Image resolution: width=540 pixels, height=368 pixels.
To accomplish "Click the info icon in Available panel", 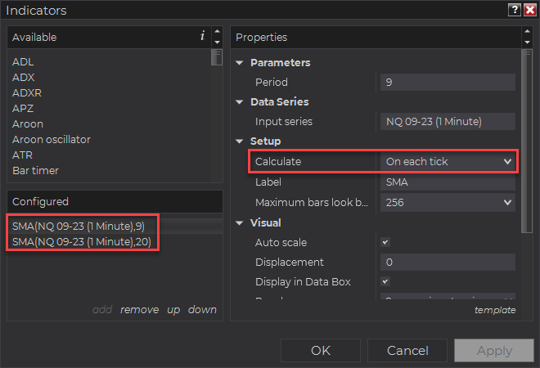I will click(x=202, y=37).
